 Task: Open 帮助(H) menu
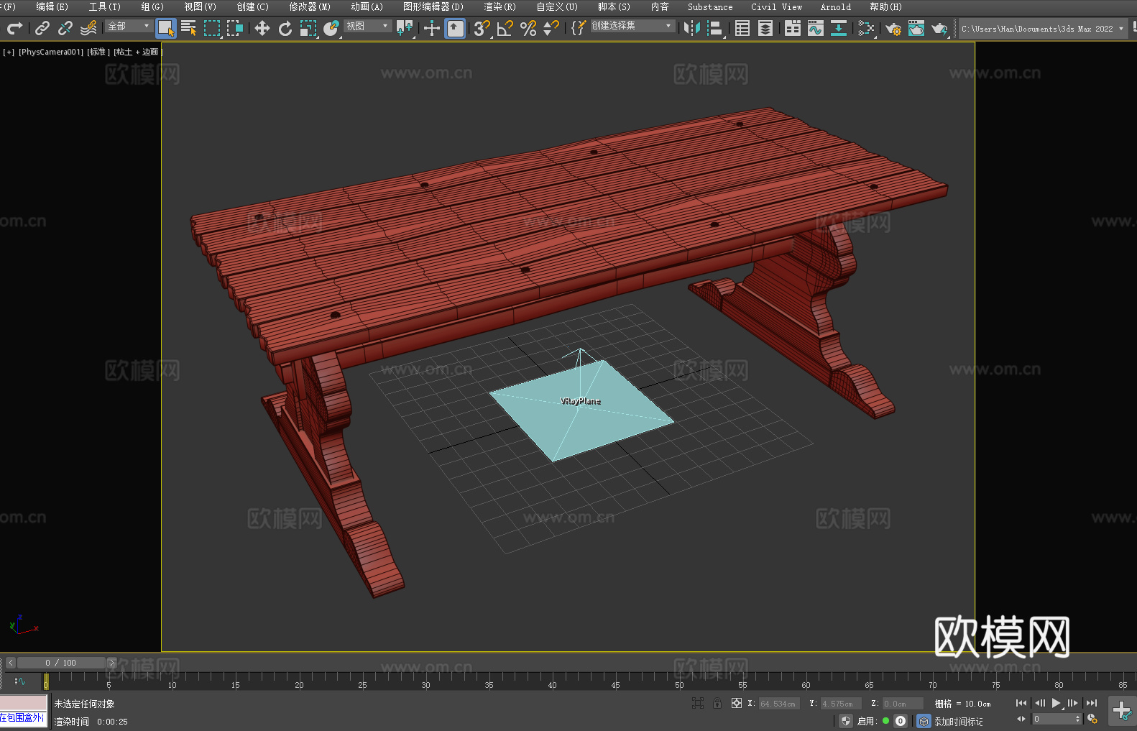(x=885, y=6)
